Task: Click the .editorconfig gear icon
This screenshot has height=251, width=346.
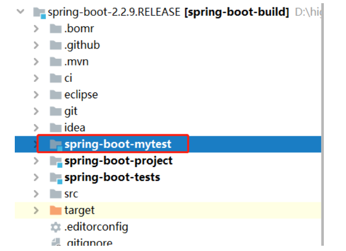Action: tap(55, 227)
